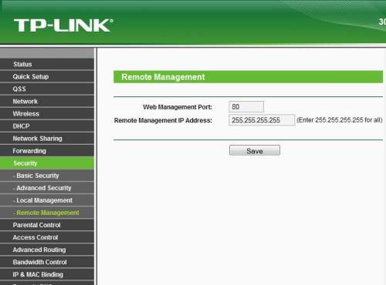
Task: Open Network Sharing menu item
Action: (x=47, y=139)
